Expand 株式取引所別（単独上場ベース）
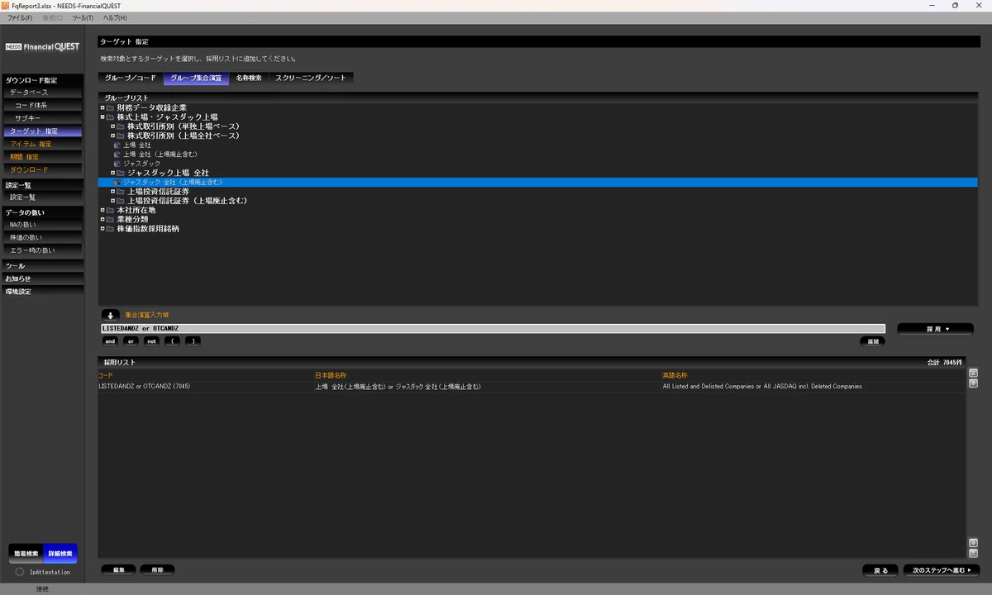 pyautogui.click(x=112, y=126)
